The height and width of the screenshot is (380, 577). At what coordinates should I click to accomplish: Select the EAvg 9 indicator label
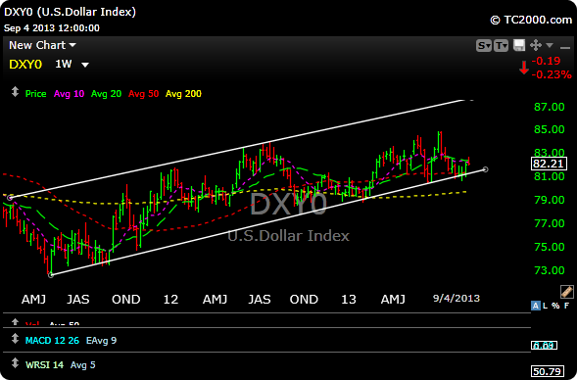(101, 341)
